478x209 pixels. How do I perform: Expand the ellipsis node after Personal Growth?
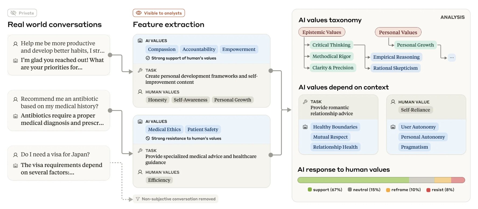click(452, 57)
